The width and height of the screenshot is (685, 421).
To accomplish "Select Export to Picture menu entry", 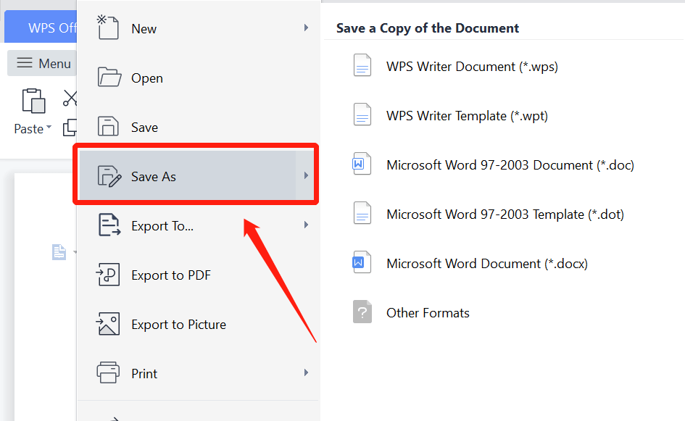I will pos(197,324).
